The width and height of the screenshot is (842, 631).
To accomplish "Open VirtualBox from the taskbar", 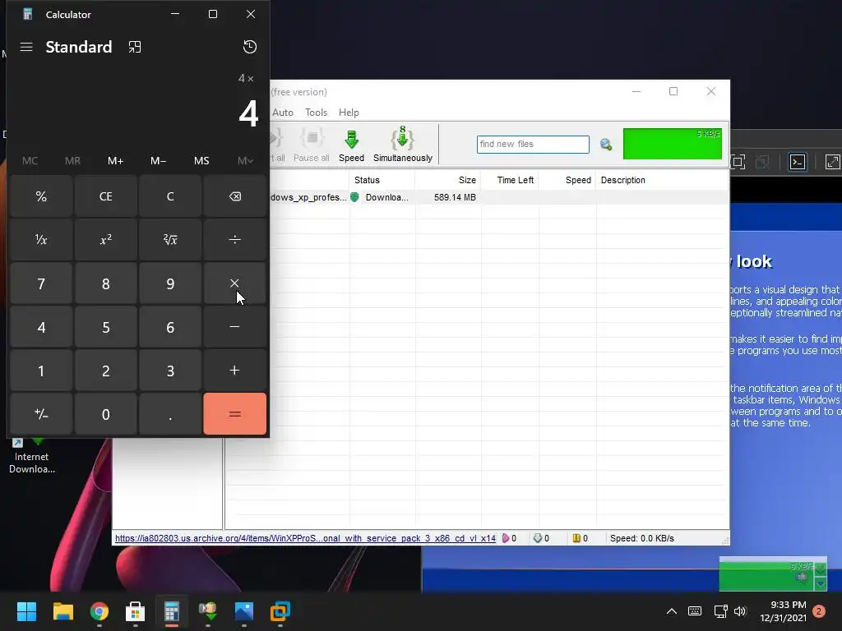I will pos(280,611).
